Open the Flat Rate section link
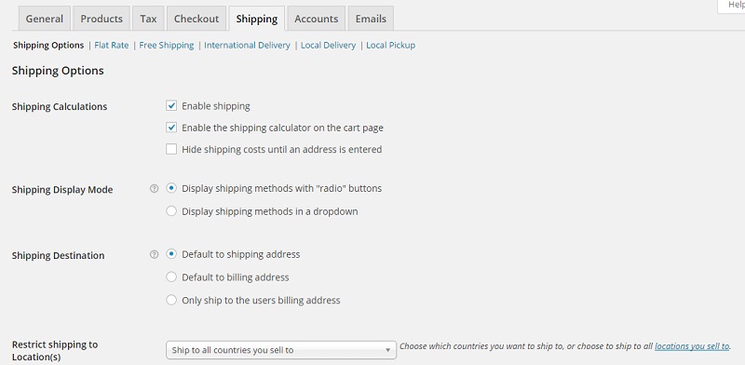The width and height of the screenshot is (745, 365). click(112, 45)
